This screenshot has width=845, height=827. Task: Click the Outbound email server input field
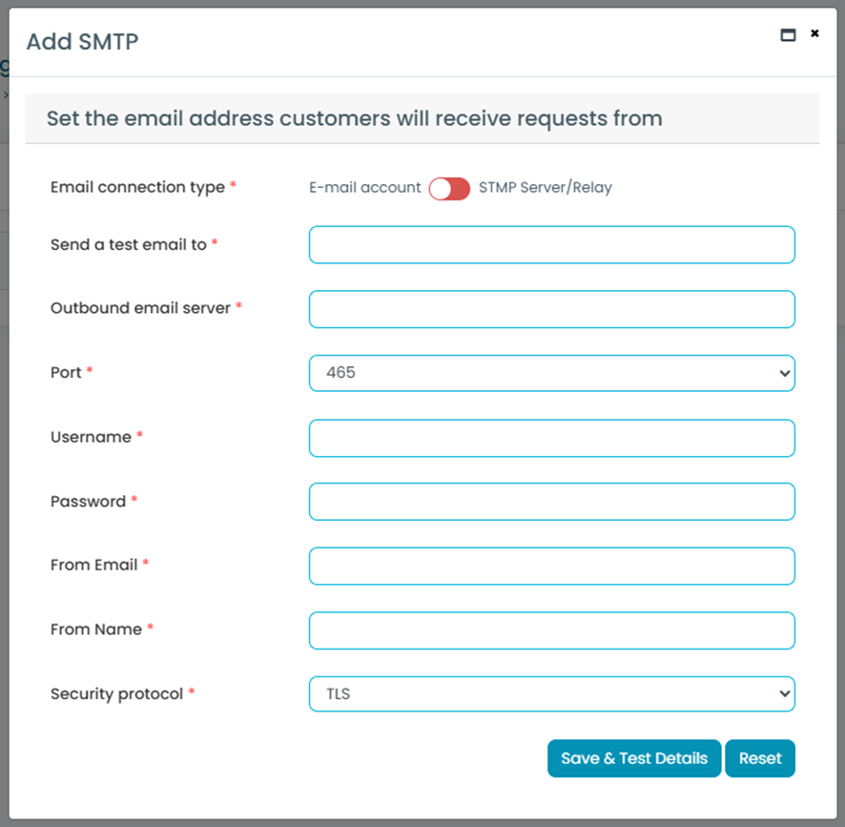(551, 309)
